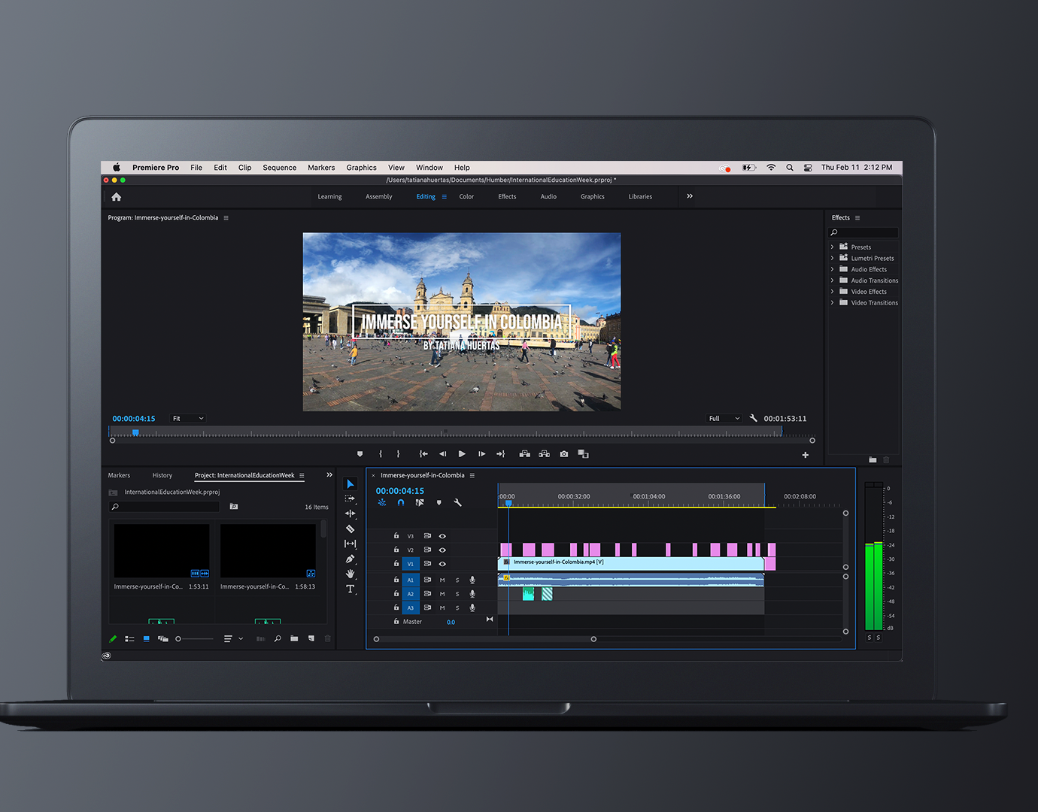1038x812 pixels.
Task: Click the New Bin folder icon
Action: click(x=294, y=638)
